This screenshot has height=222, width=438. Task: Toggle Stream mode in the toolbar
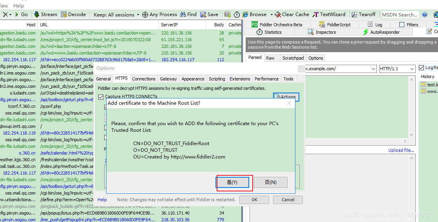coord(45,15)
